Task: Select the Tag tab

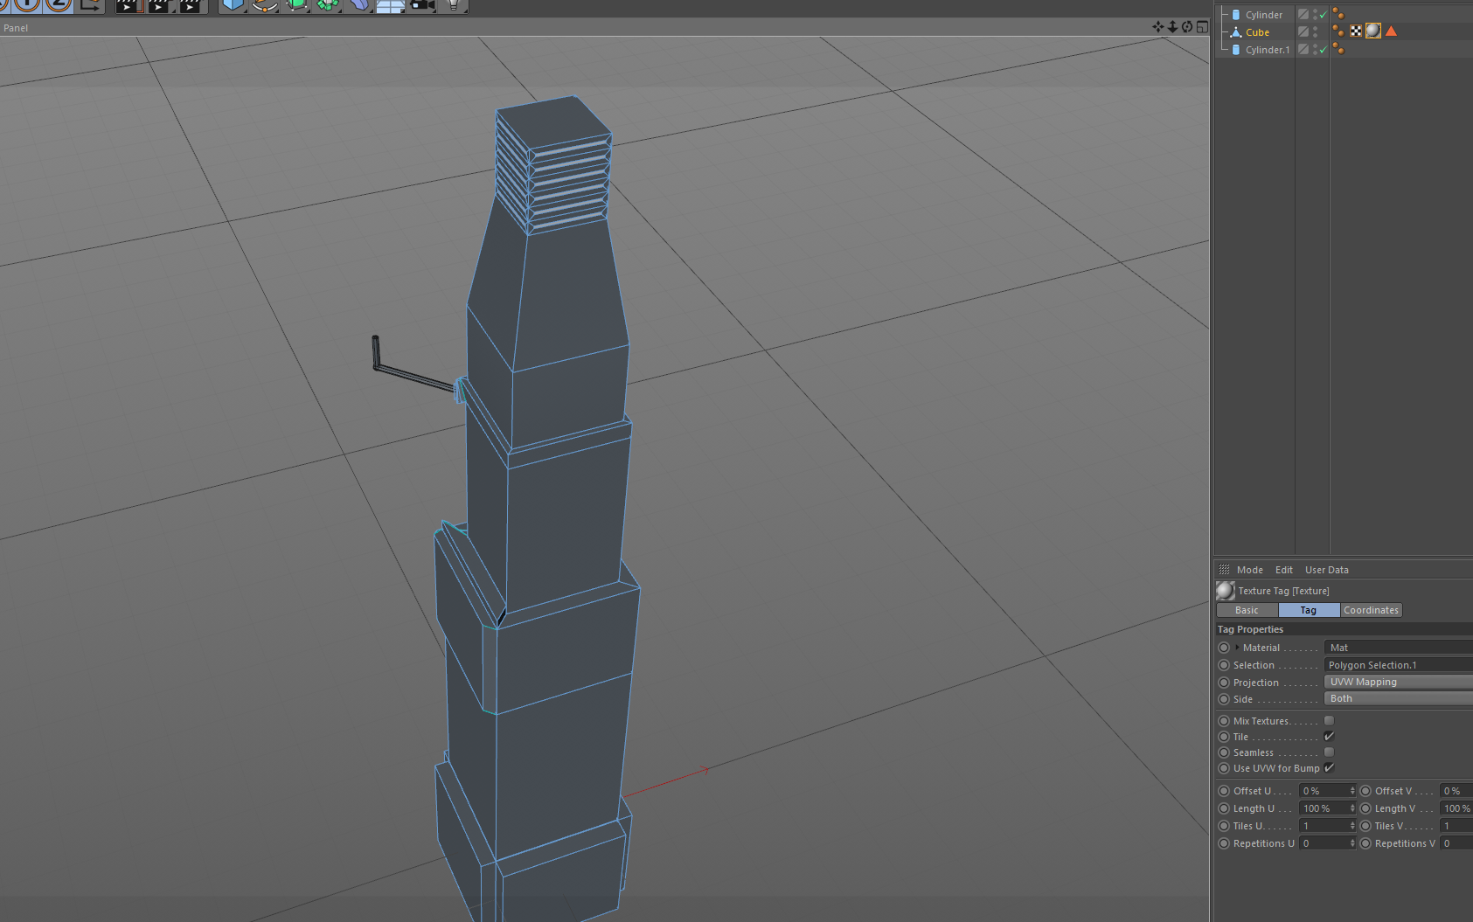Action: point(1308,610)
